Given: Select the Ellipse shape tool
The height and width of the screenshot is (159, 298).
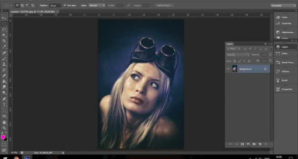Looking at the screenshot, I should (4, 116).
